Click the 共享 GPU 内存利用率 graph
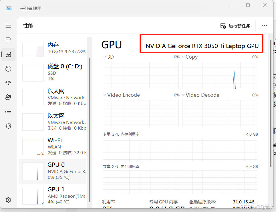Image resolution: width=276 pixels, height=212 pixels. [x=180, y=182]
